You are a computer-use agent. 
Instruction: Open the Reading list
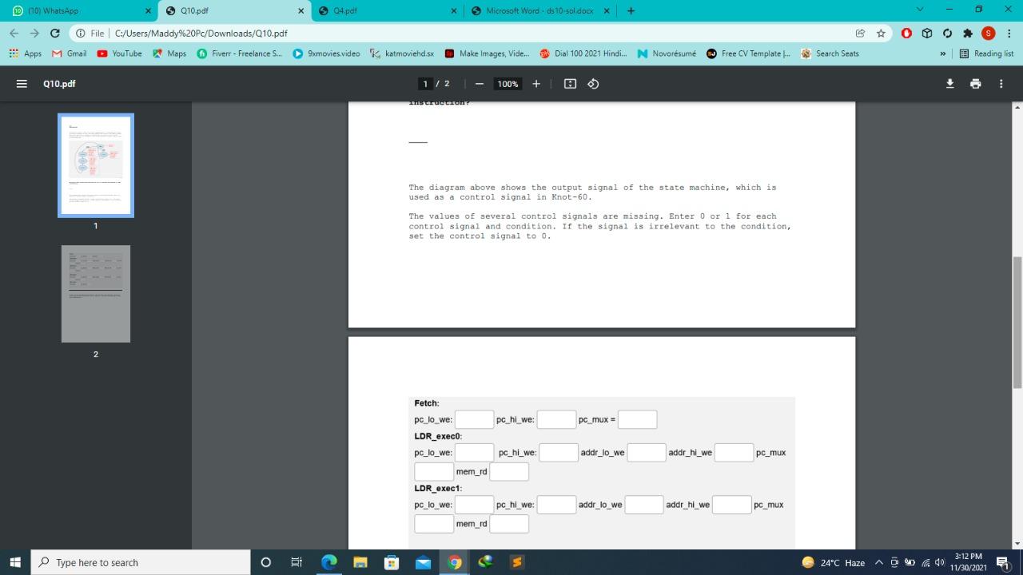986,54
